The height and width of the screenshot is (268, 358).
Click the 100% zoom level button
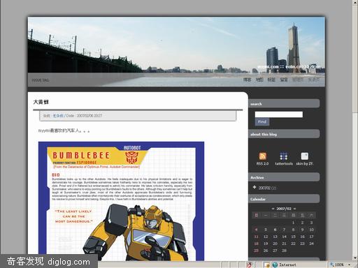coord(337,265)
